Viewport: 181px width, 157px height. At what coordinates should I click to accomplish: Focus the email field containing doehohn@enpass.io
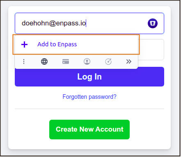[89, 23]
